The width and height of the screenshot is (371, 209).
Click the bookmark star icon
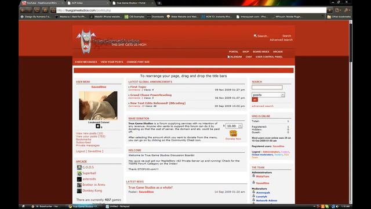[53, 10]
